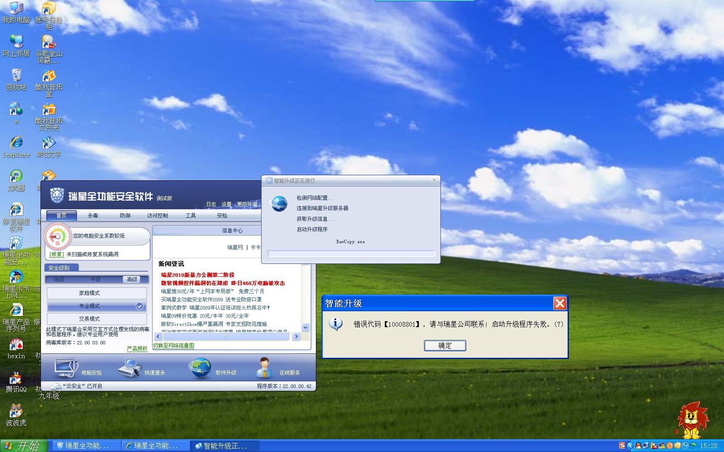Click news scroll left arrow
724x452 pixels.
(x=158, y=337)
